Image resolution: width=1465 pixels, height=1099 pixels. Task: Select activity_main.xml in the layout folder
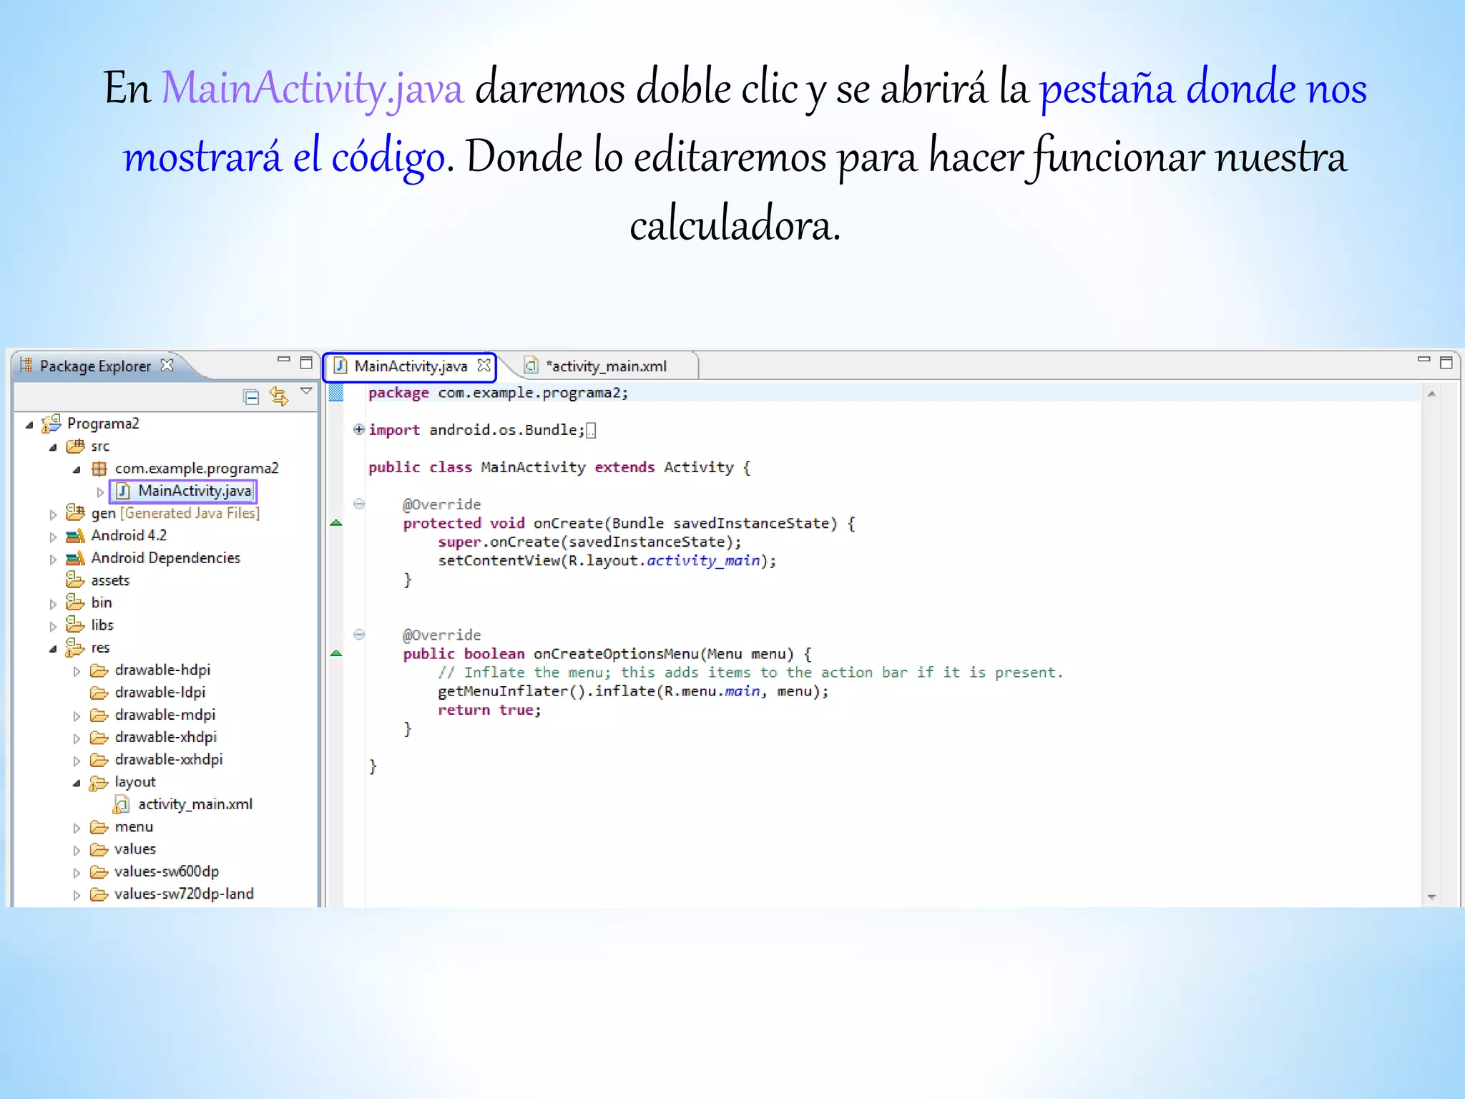coord(182,805)
